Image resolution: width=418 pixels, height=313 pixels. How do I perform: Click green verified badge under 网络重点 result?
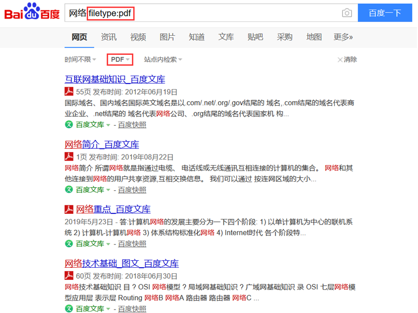pos(69,244)
